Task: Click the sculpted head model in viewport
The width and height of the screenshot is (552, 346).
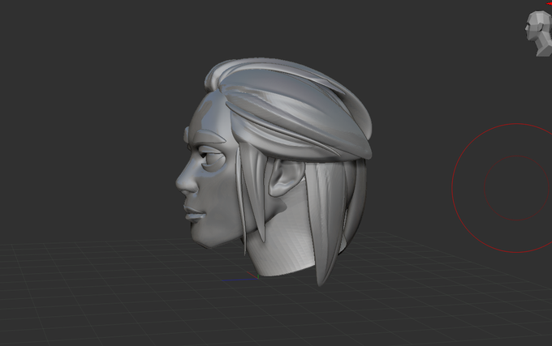Action: click(274, 172)
